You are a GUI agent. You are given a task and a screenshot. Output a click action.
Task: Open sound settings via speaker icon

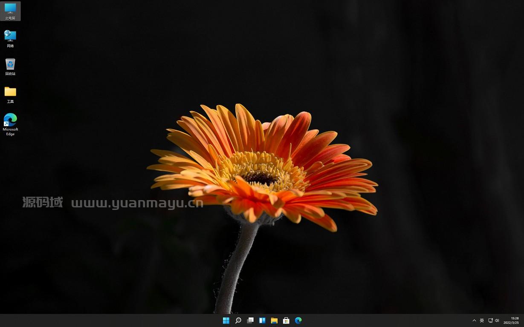497,320
